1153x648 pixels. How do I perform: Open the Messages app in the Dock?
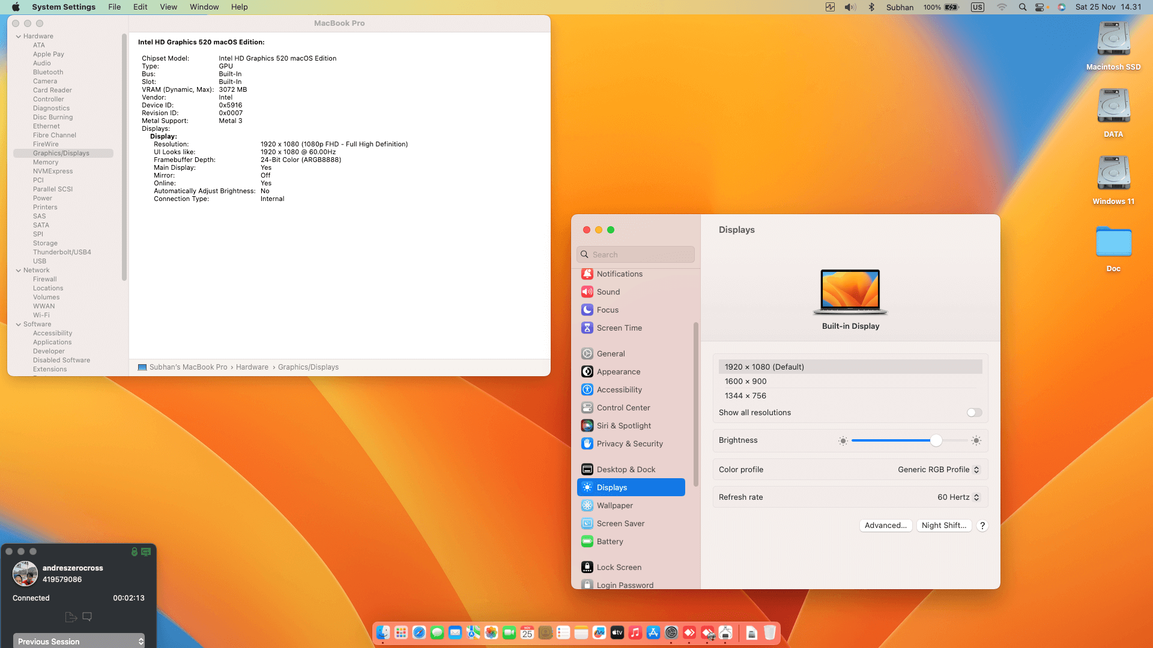[x=437, y=632]
